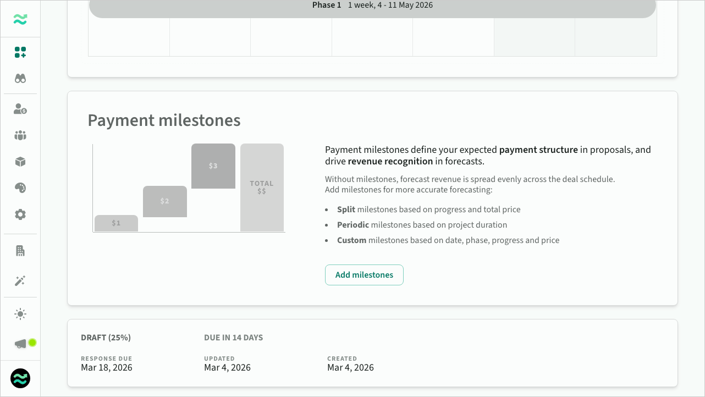Open the building organization icon
705x397 pixels.
point(20,251)
